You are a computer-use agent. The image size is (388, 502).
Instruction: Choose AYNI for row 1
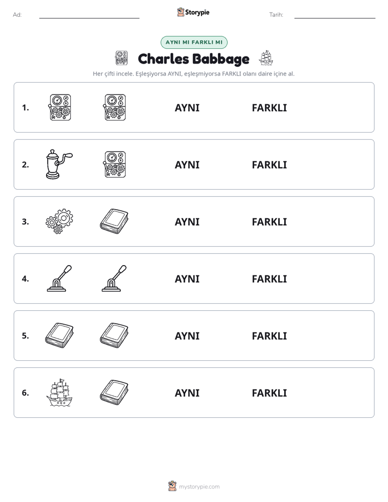[x=187, y=108]
